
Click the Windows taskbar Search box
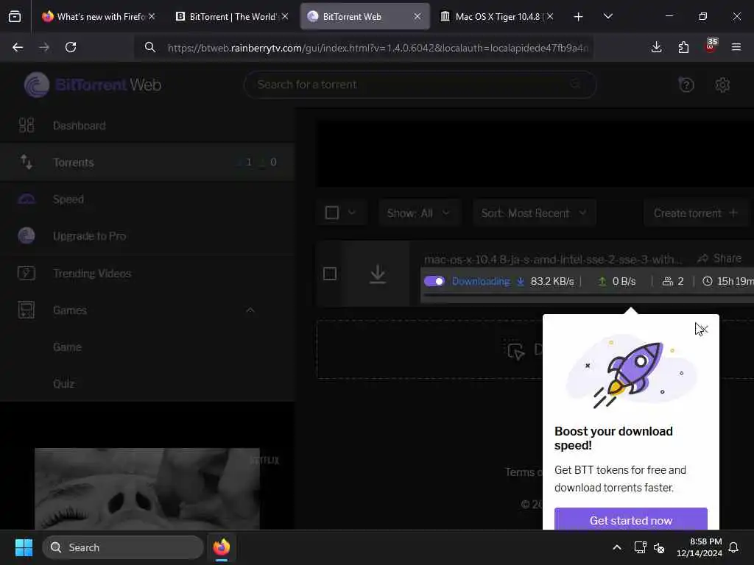(123, 547)
